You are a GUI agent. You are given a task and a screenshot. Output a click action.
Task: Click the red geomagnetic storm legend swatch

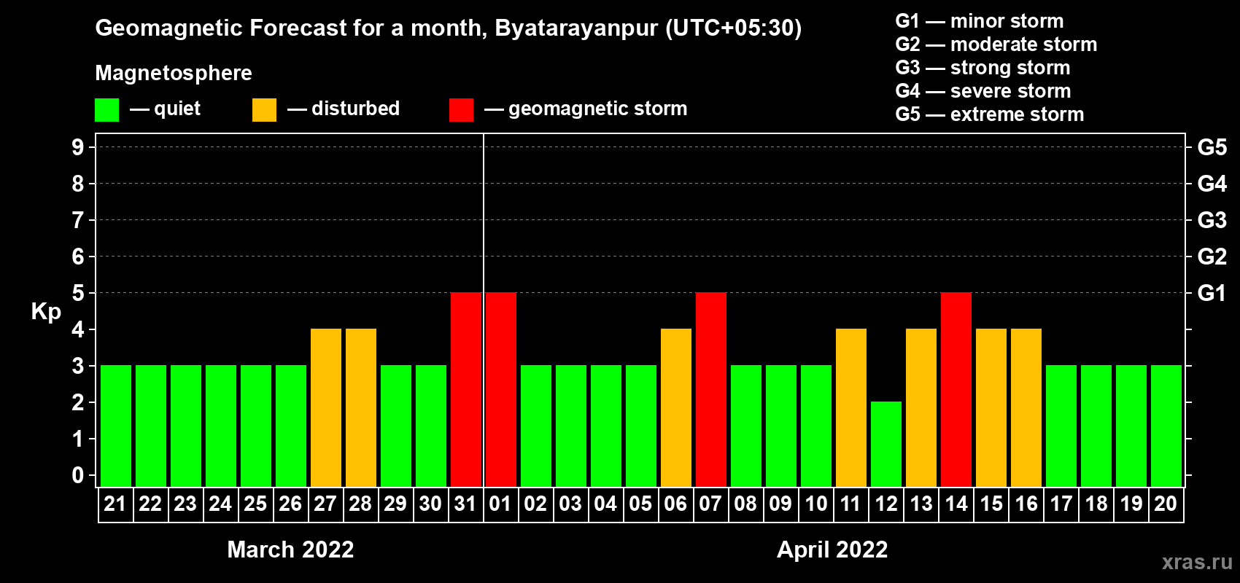pyautogui.click(x=461, y=110)
